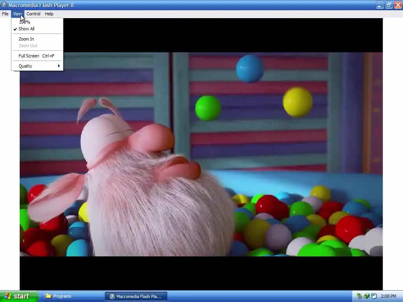Close the Flash Player window

click(398, 5)
